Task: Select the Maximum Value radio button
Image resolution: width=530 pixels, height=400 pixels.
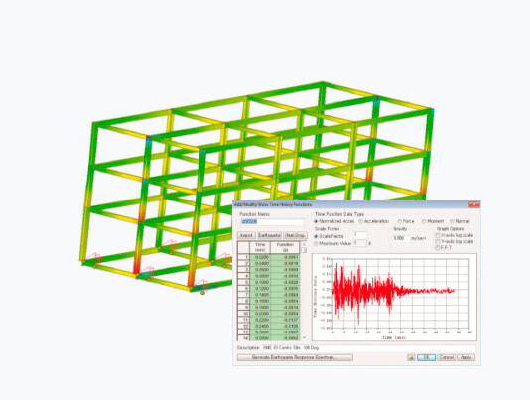Action: 316,243
